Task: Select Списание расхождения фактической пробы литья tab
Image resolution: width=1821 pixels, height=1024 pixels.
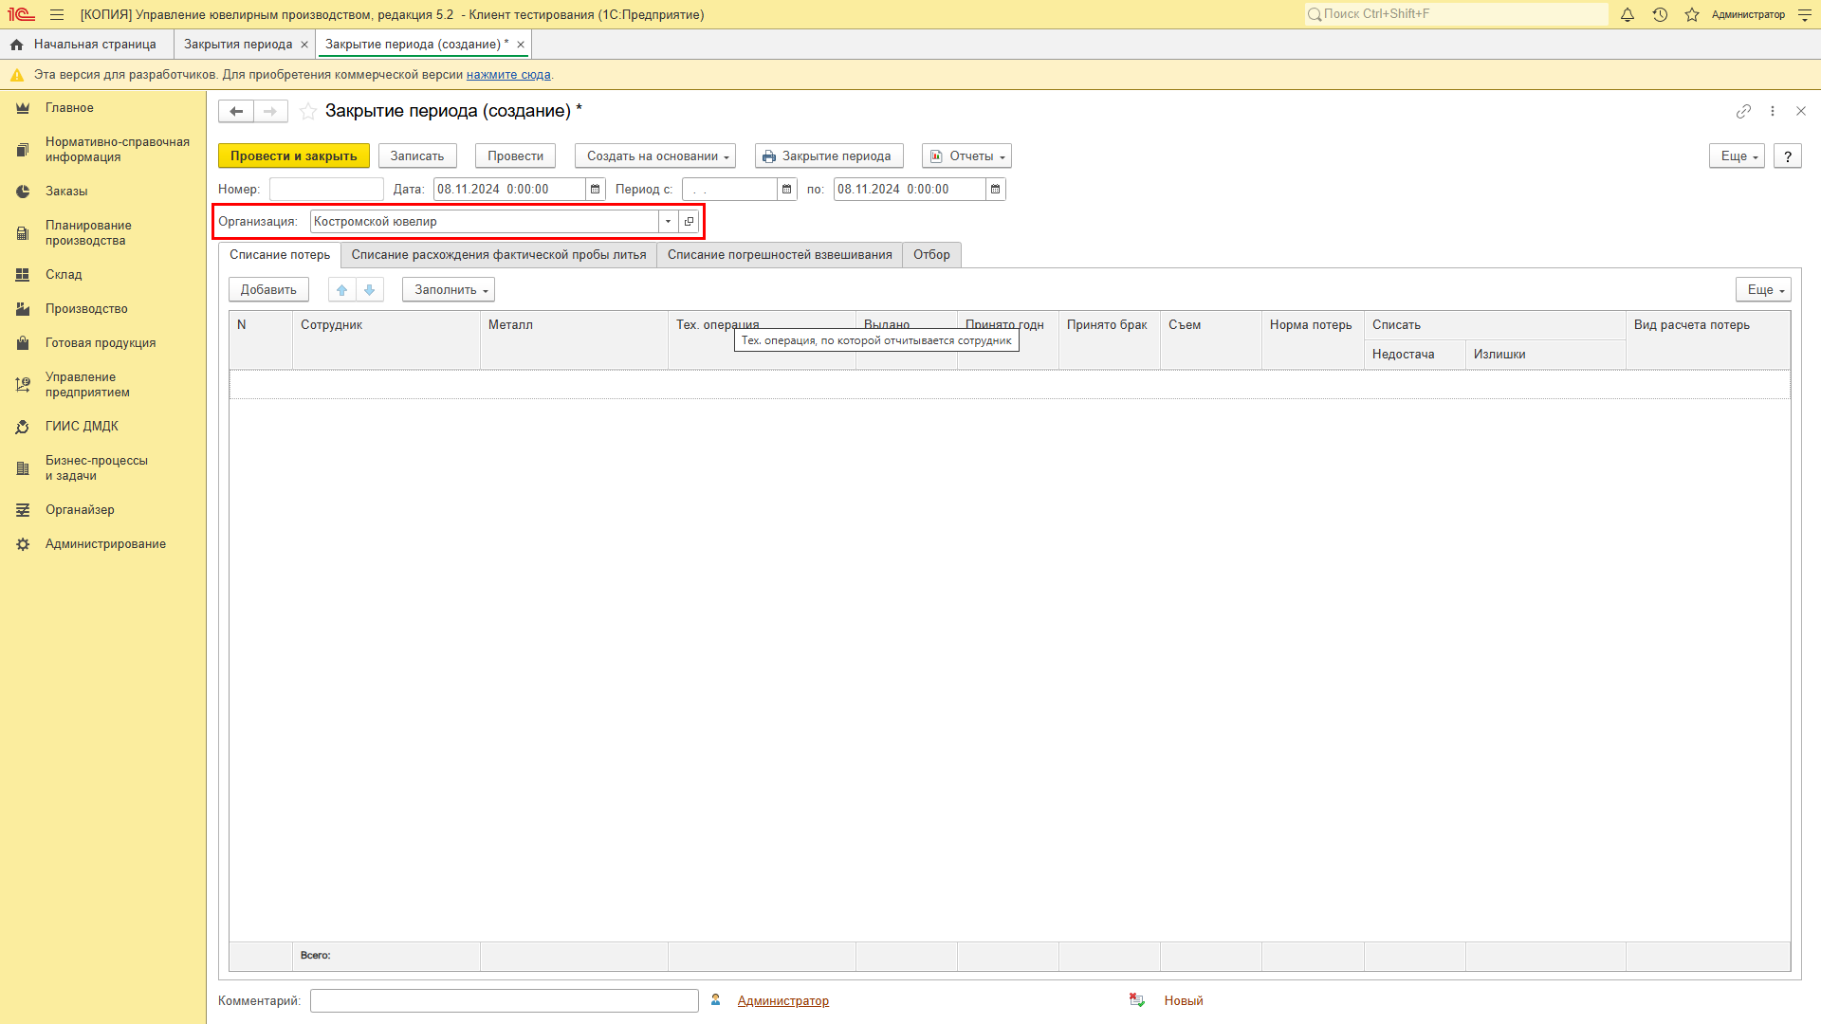Action: tap(499, 255)
